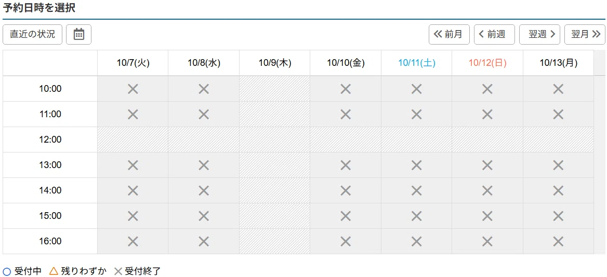
Task: Open the calendar date picker icon
Action: click(x=78, y=34)
